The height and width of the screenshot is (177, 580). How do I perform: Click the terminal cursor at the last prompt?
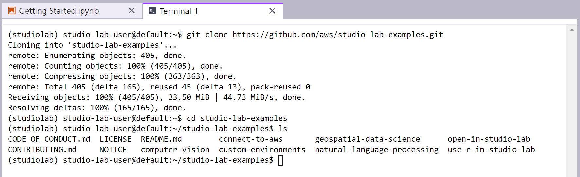click(x=281, y=160)
